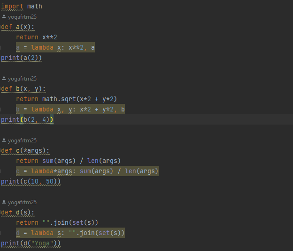Click the highlighted 'b = lambda x, y' line
Image resolution: width=293 pixels, height=251 pixels.
tap(70, 110)
